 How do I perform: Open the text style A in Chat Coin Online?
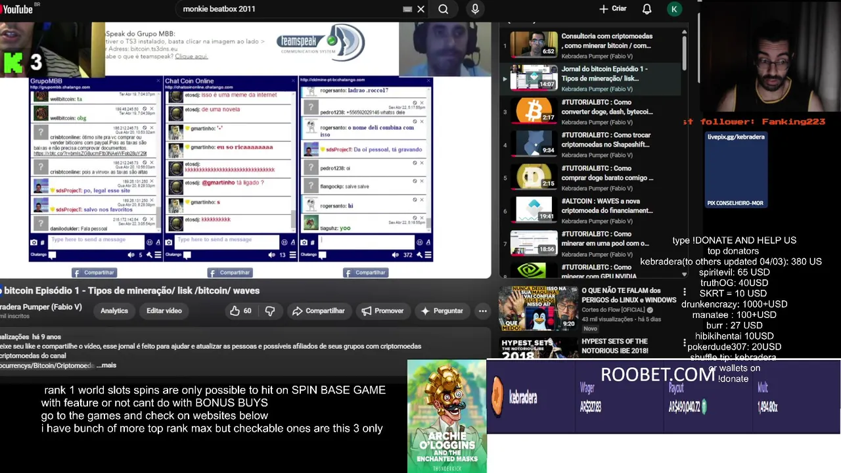293,242
